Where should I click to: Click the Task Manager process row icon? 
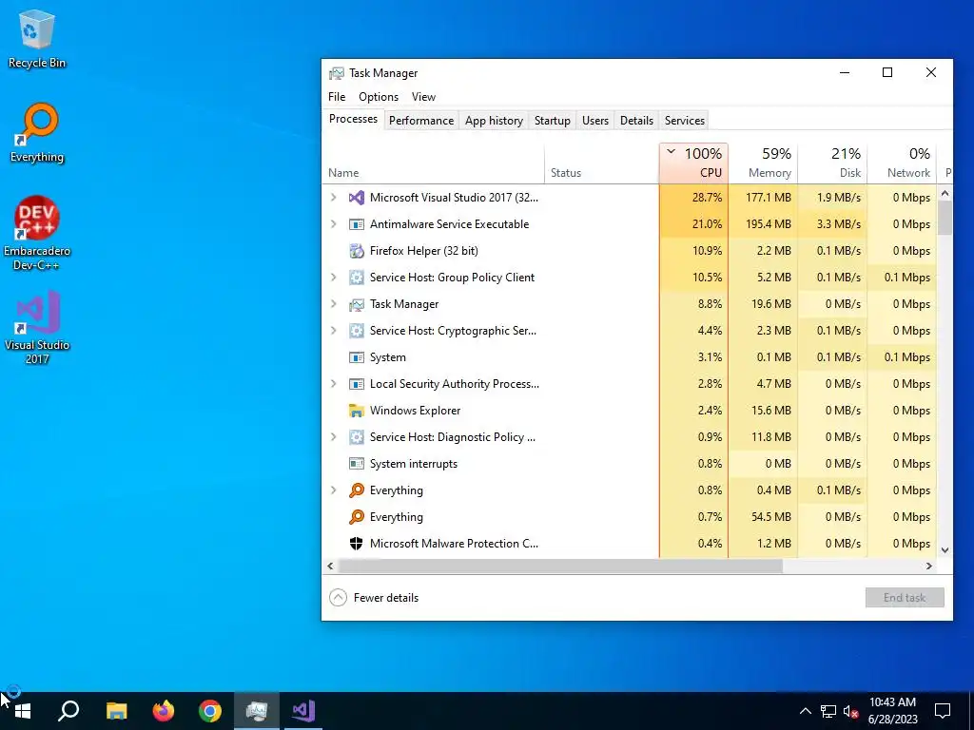(357, 304)
